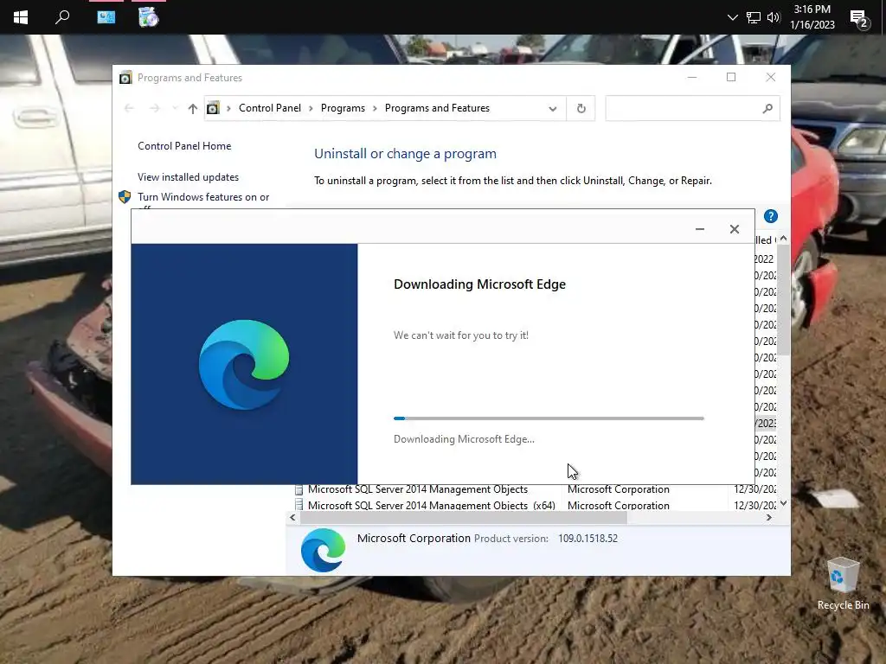Image resolution: width=886 pixels, height=664 pixels.
Task: Go back in Programs and Features
Action: click(129, 108)
